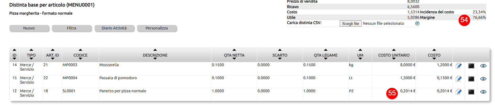495x105 pixels.
Task: View Passata di pomodoro details with eye icon
Action: 483,79
